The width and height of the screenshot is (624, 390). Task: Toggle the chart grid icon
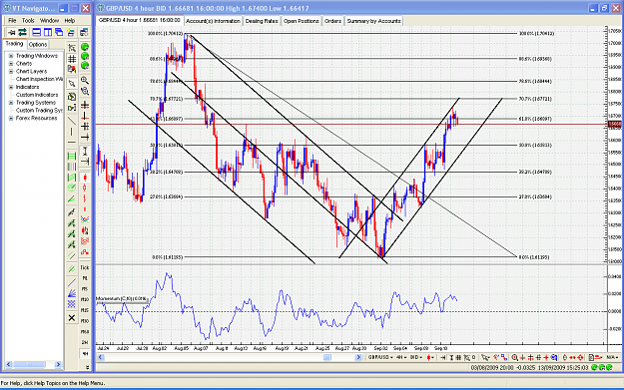tap(72, 59)
